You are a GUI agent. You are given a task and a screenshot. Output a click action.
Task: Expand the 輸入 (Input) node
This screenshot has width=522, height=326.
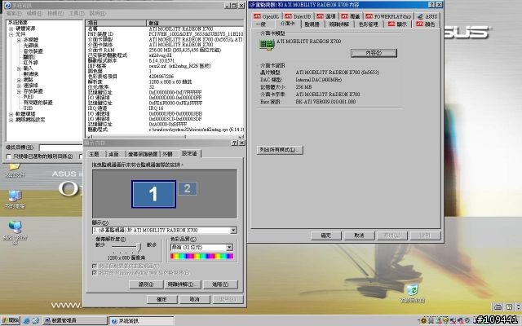point(19,68)
